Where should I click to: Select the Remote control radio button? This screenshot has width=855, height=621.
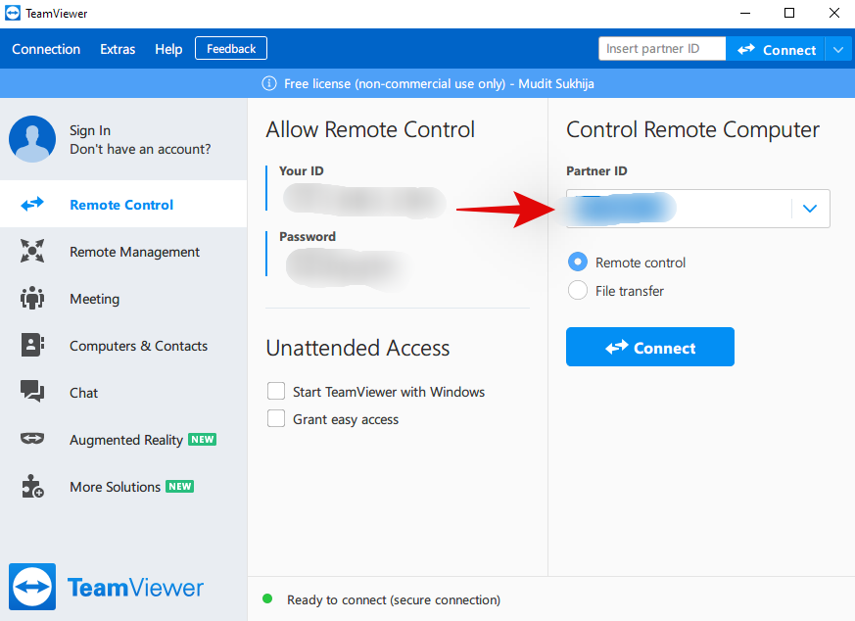click(578, 263)
